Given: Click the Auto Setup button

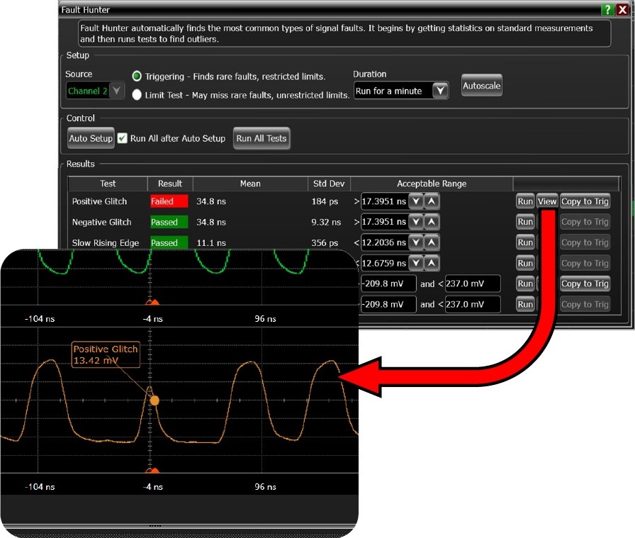Looking at the screenshot, I should tap(91, 138).
